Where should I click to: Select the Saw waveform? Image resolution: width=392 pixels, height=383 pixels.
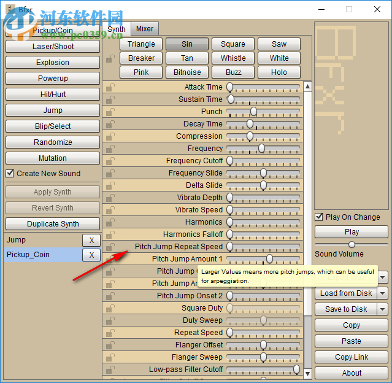point(279,44)
